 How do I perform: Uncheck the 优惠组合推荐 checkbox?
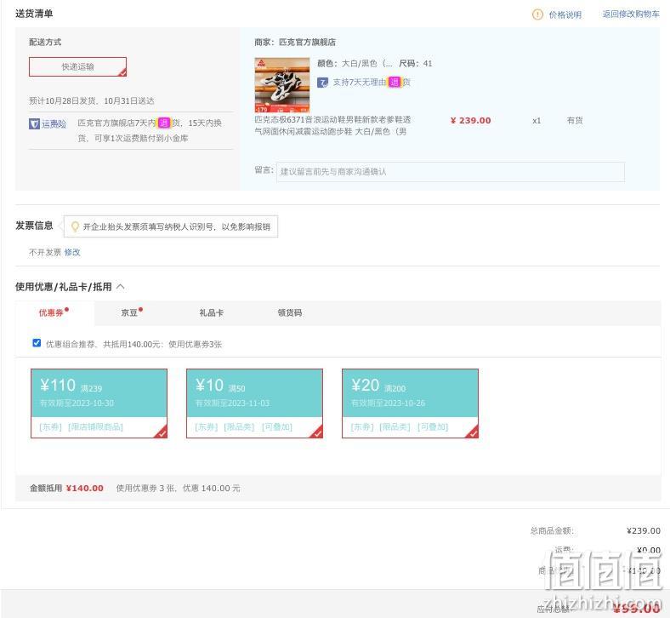37,343
